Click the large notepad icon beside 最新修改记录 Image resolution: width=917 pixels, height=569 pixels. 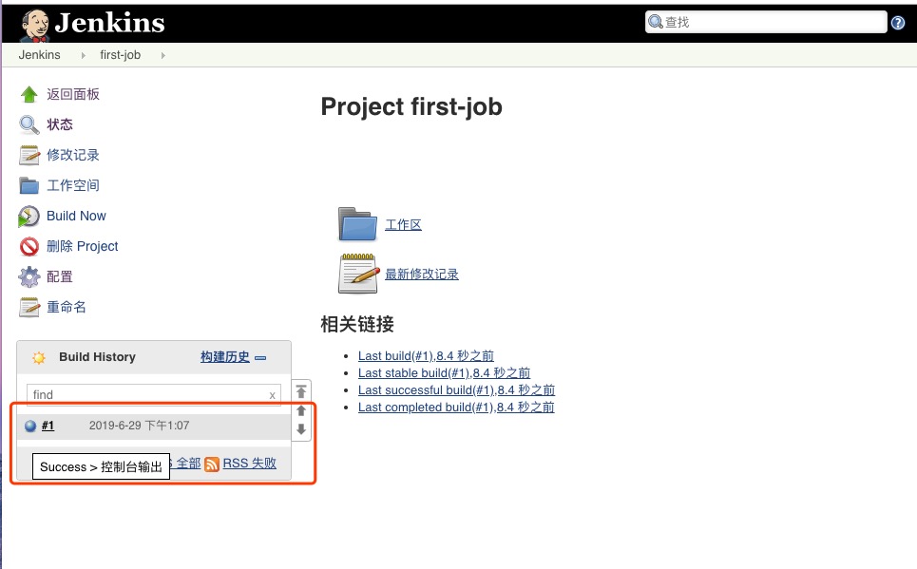point(357,274)
